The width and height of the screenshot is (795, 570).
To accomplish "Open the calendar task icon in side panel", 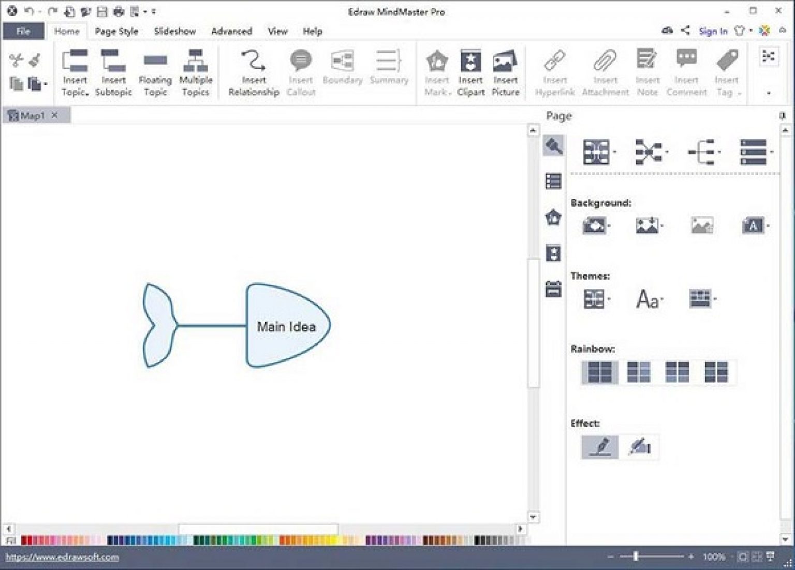I will [553, 289].
